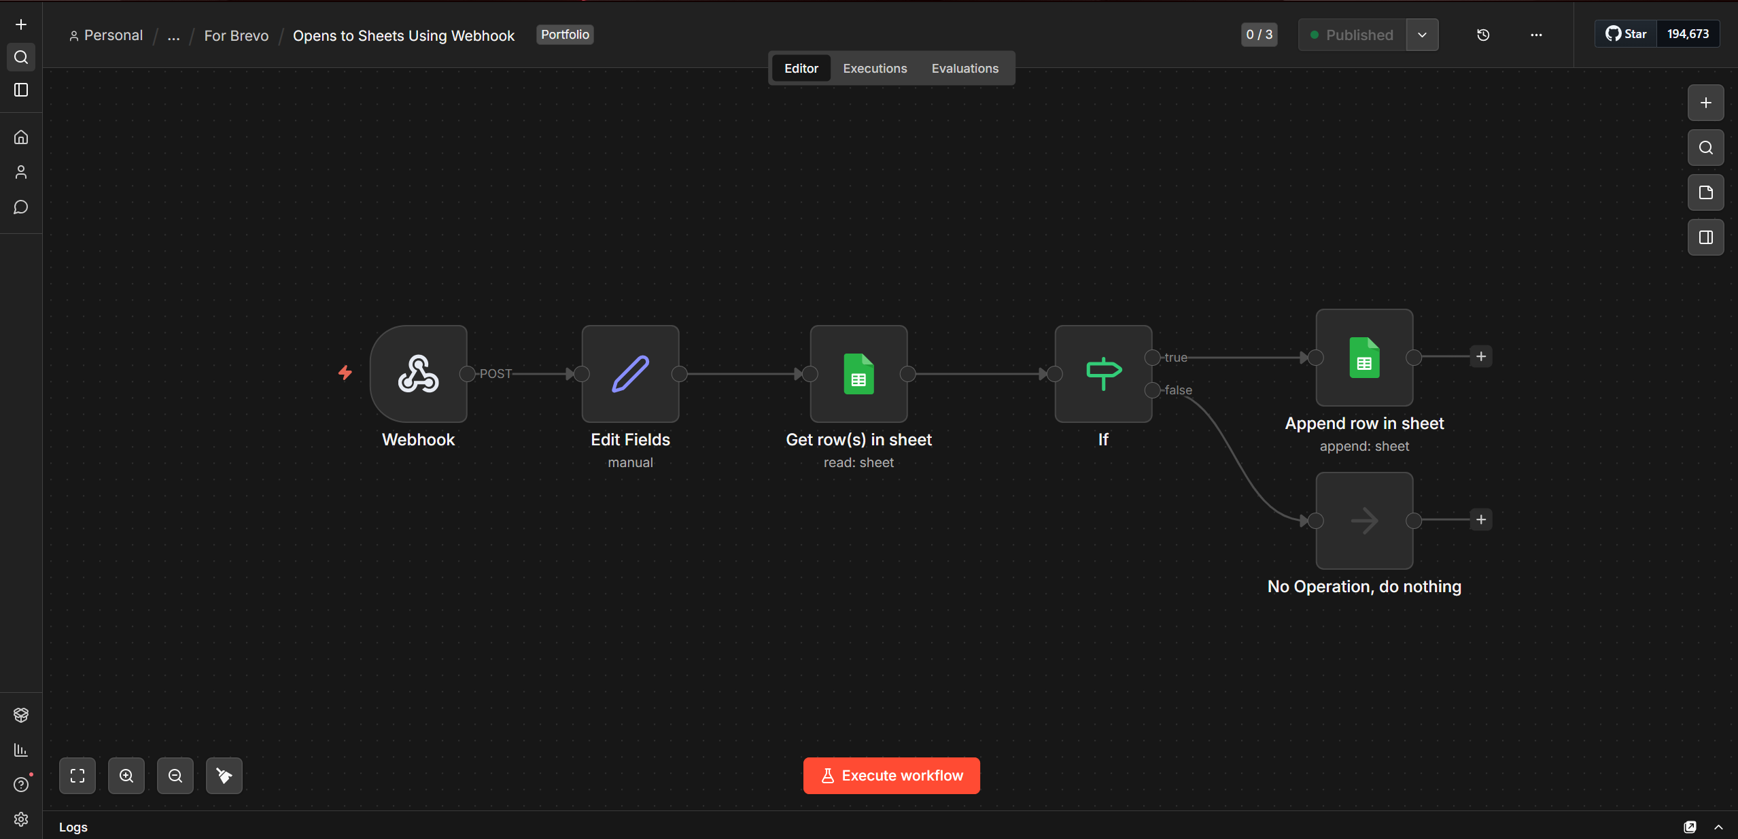This screenshot has width=1738, height=839.
Task: Select the Get row(s) in sheet node
Action: [x=859, y=374]
